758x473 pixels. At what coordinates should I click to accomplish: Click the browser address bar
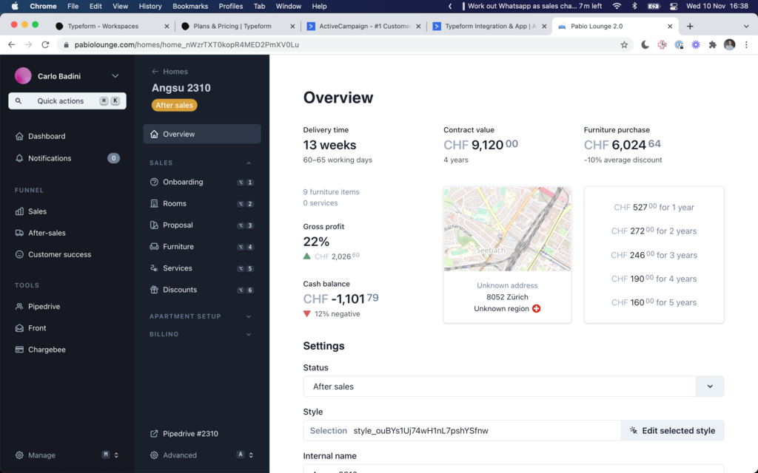(x=346, y=44)
